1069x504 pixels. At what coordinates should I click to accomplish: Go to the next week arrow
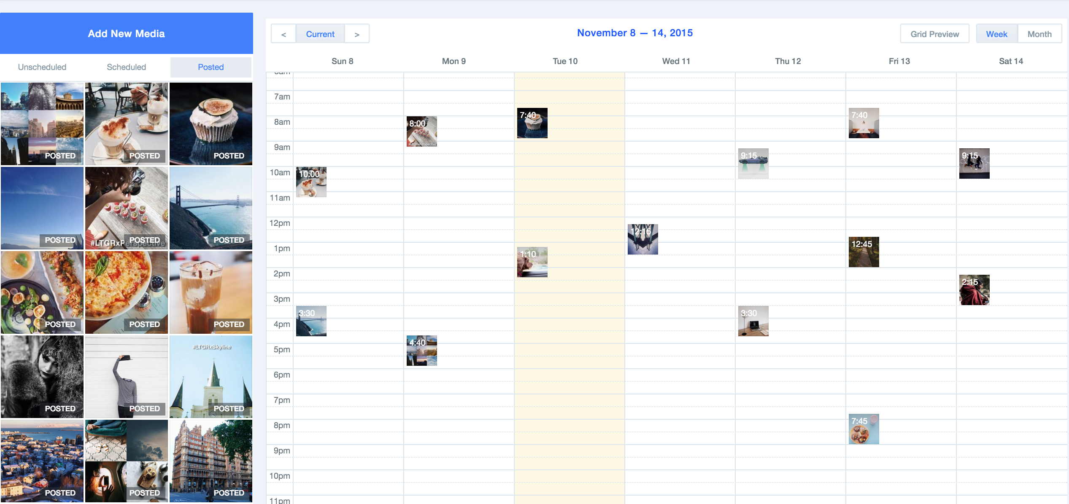[x=357, y=34]
